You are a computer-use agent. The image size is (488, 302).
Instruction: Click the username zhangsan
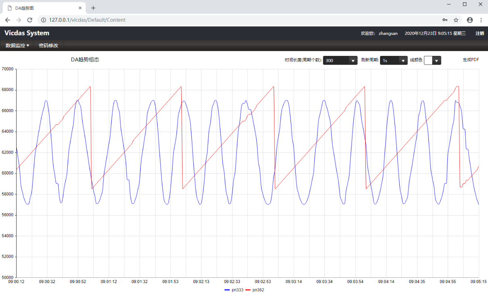388,33
